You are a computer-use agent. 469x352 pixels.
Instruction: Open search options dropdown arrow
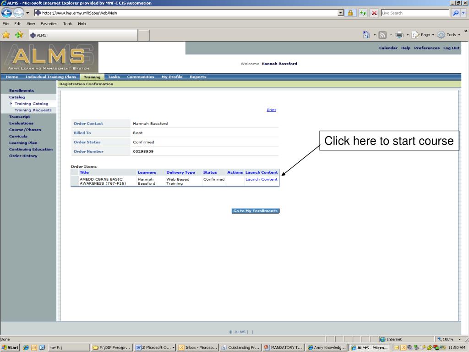(464, 13)
